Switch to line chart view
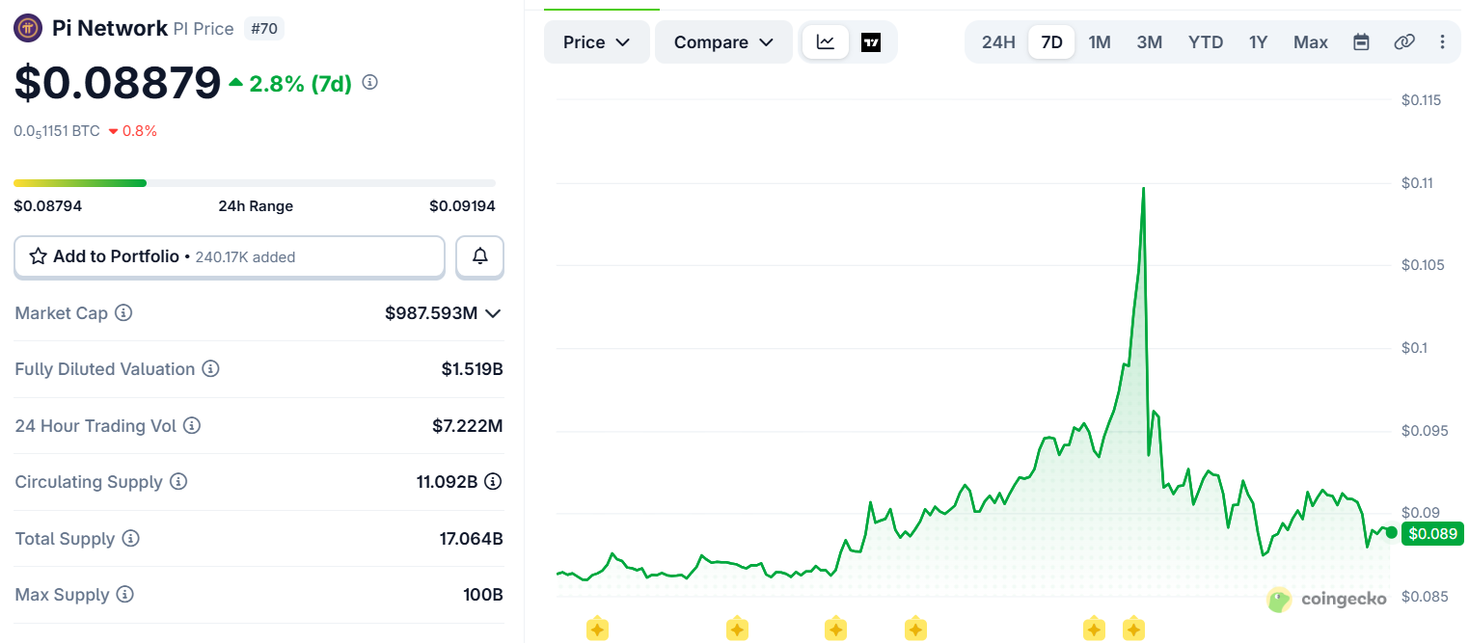The width and height of the screenshot is (1469, 643). (826, 42)
